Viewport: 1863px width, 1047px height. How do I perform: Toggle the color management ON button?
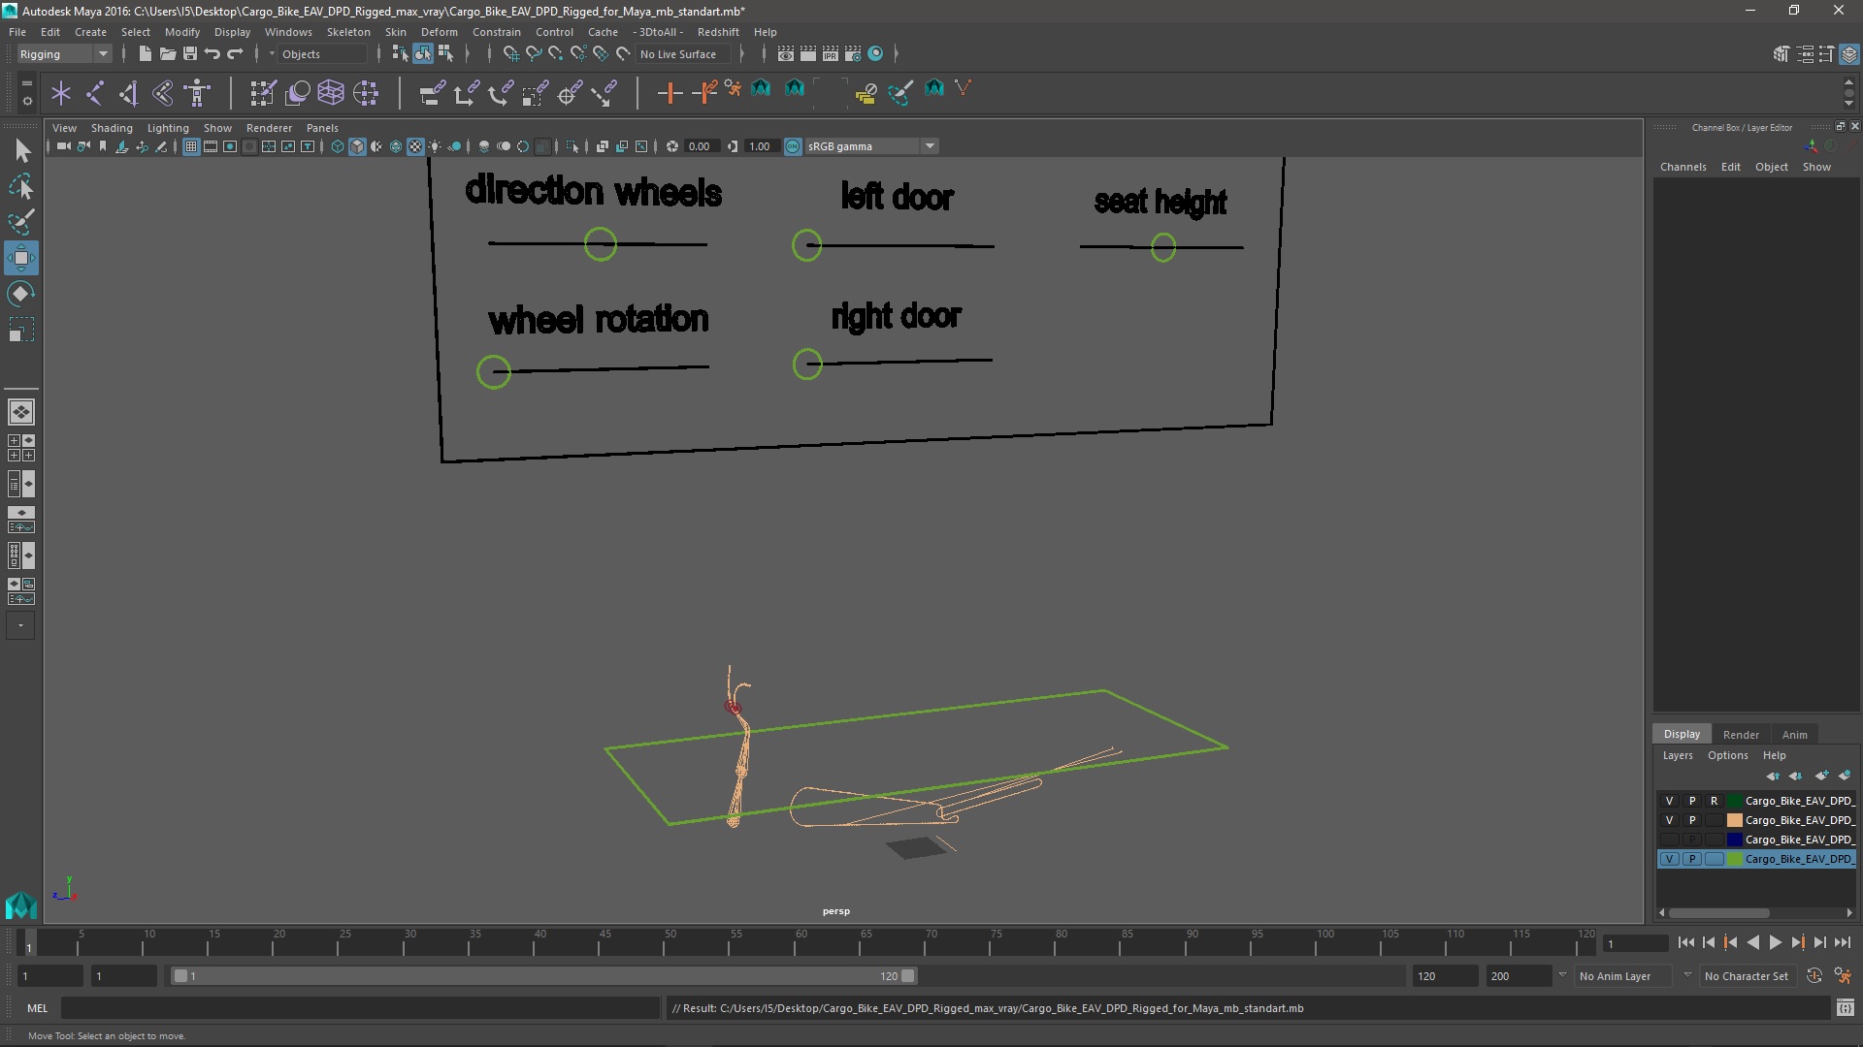tap(793, 146)
